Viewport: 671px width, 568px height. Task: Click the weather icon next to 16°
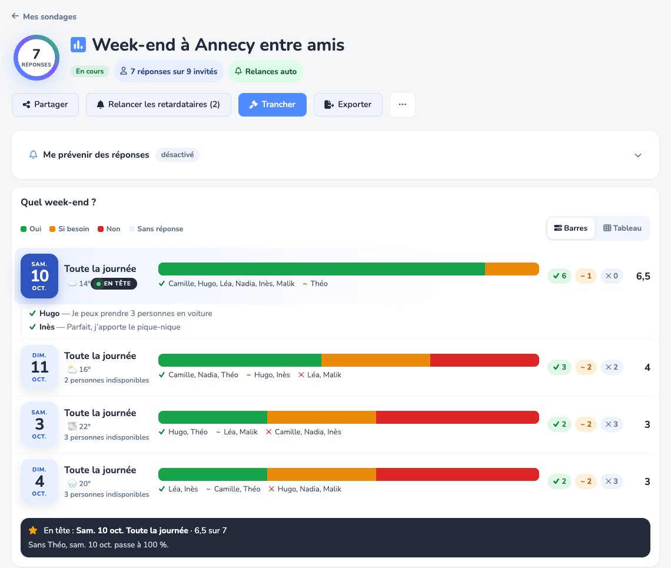point(72,369)
